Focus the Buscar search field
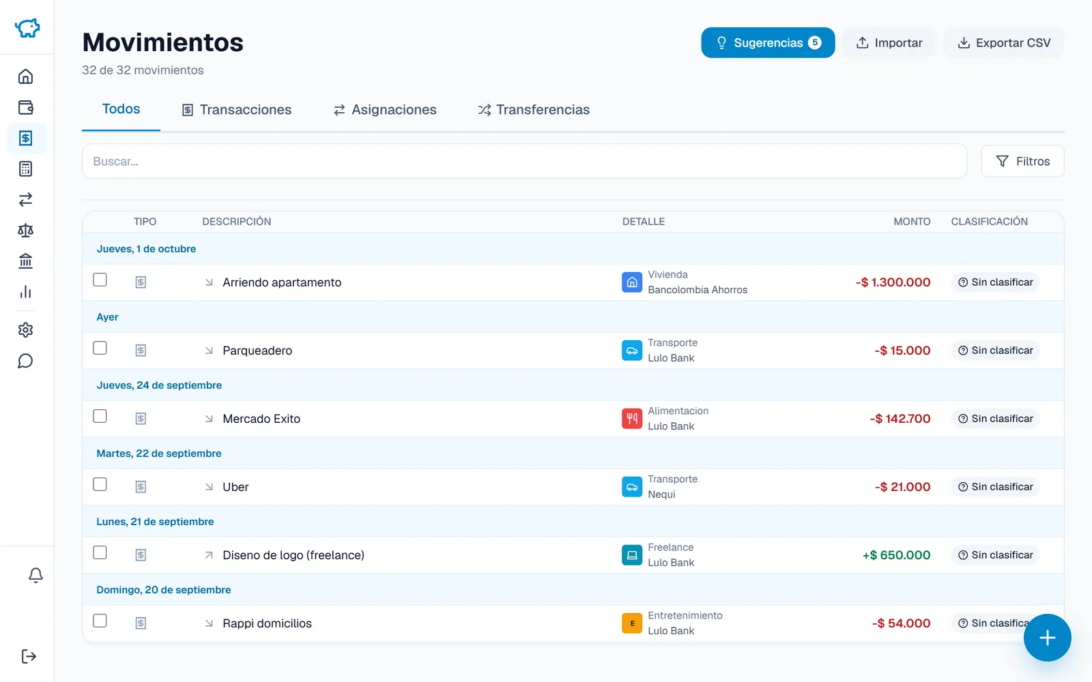This screenshot has height=682, width=1092. coord(524,162)
